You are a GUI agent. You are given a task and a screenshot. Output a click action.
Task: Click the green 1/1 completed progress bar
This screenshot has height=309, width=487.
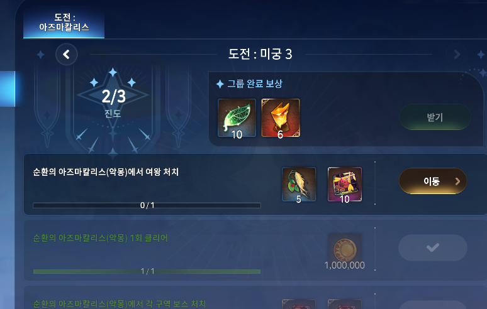(147, 271)
